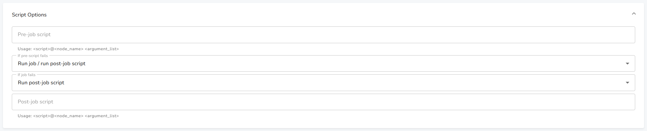
Task: Click usage hint under Pre-job script field
Action: (x=68, y=49)
